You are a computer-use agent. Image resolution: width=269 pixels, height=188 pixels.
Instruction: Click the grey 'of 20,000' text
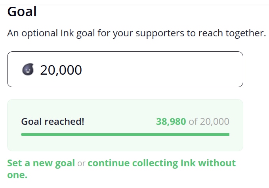click(x=209, y=122)
